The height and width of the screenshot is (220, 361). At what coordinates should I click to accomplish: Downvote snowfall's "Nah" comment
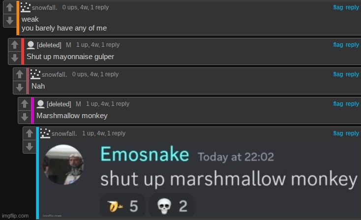pos(20,87)
